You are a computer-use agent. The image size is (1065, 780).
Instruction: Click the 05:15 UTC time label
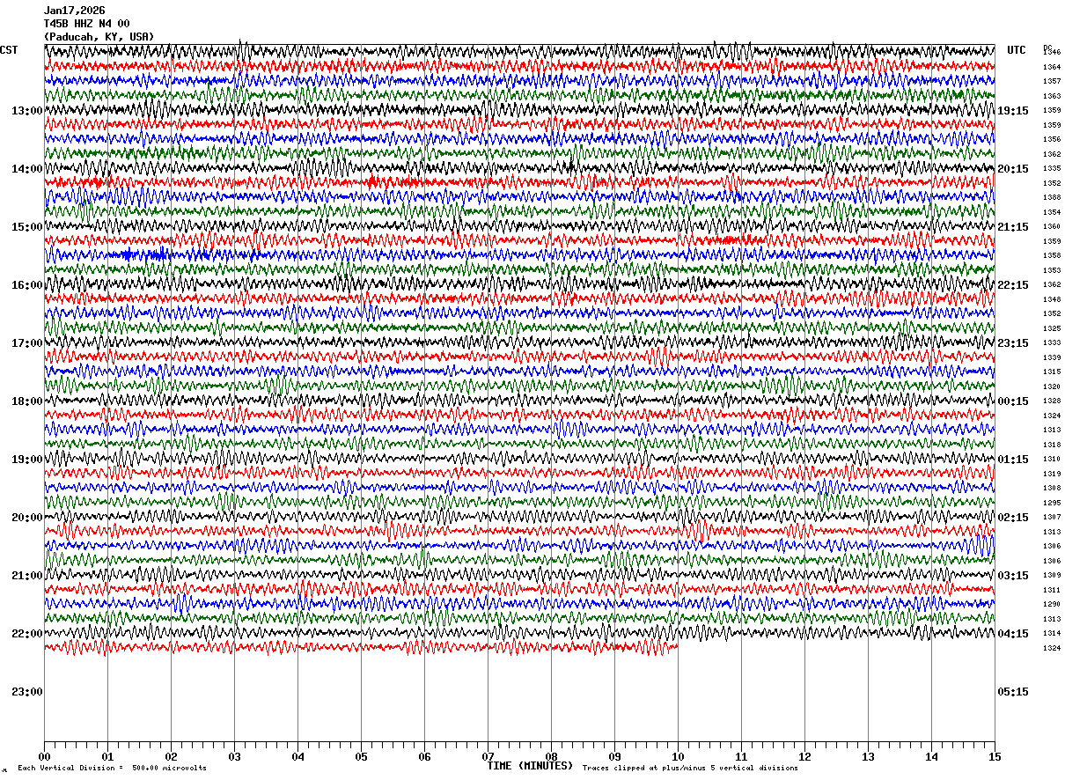pos(1013,692)
